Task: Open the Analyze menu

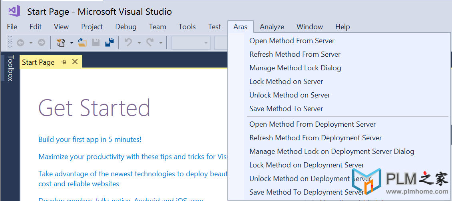Action: 272,27
